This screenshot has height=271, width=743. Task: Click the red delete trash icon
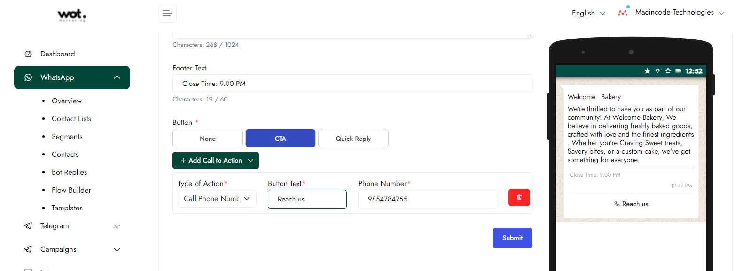[x=519, y=198]
